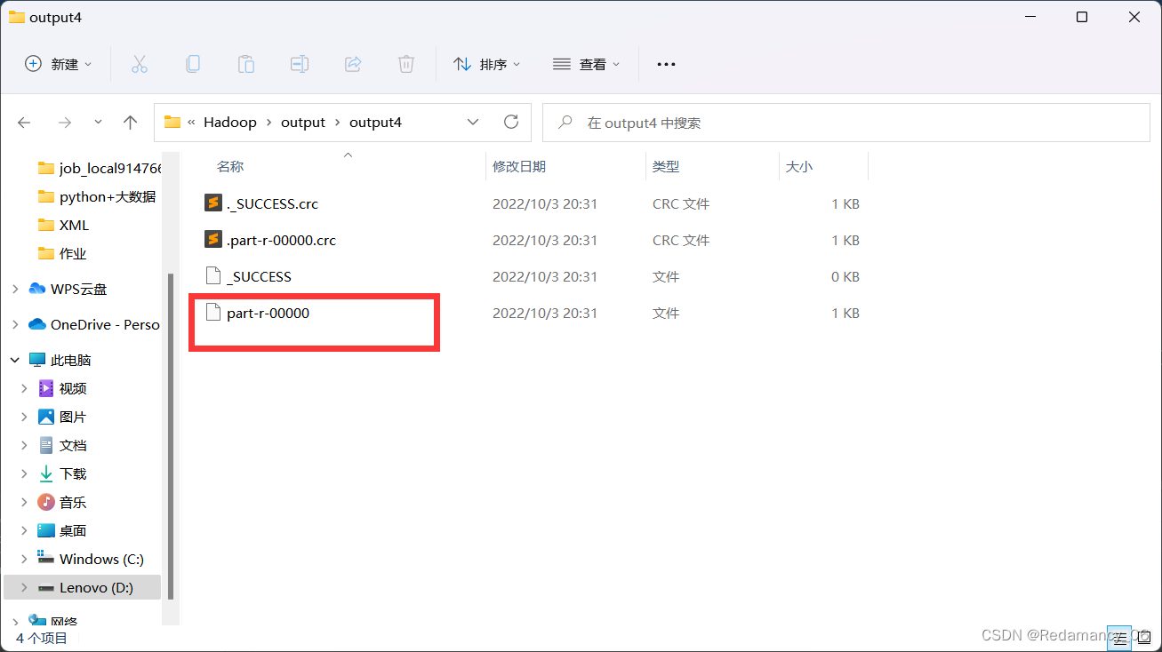
Task: Go back with the left arrow
Action: (x=24, y=123)
